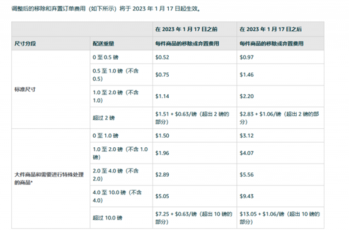Click the '$13.05 + $1.06/磅' fee cell
The width and height of the screenshot is (349, 234).
click(280, 218)
